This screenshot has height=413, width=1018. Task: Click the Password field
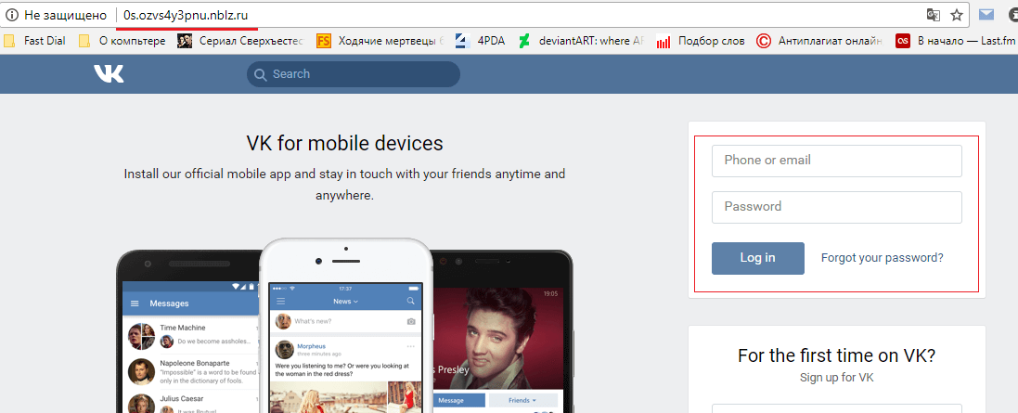pyautogui.click(x=837, y=207)
